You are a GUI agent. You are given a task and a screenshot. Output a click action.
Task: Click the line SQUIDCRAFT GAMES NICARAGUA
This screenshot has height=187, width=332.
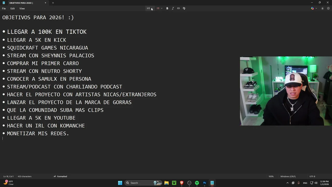tap(47, 48)
